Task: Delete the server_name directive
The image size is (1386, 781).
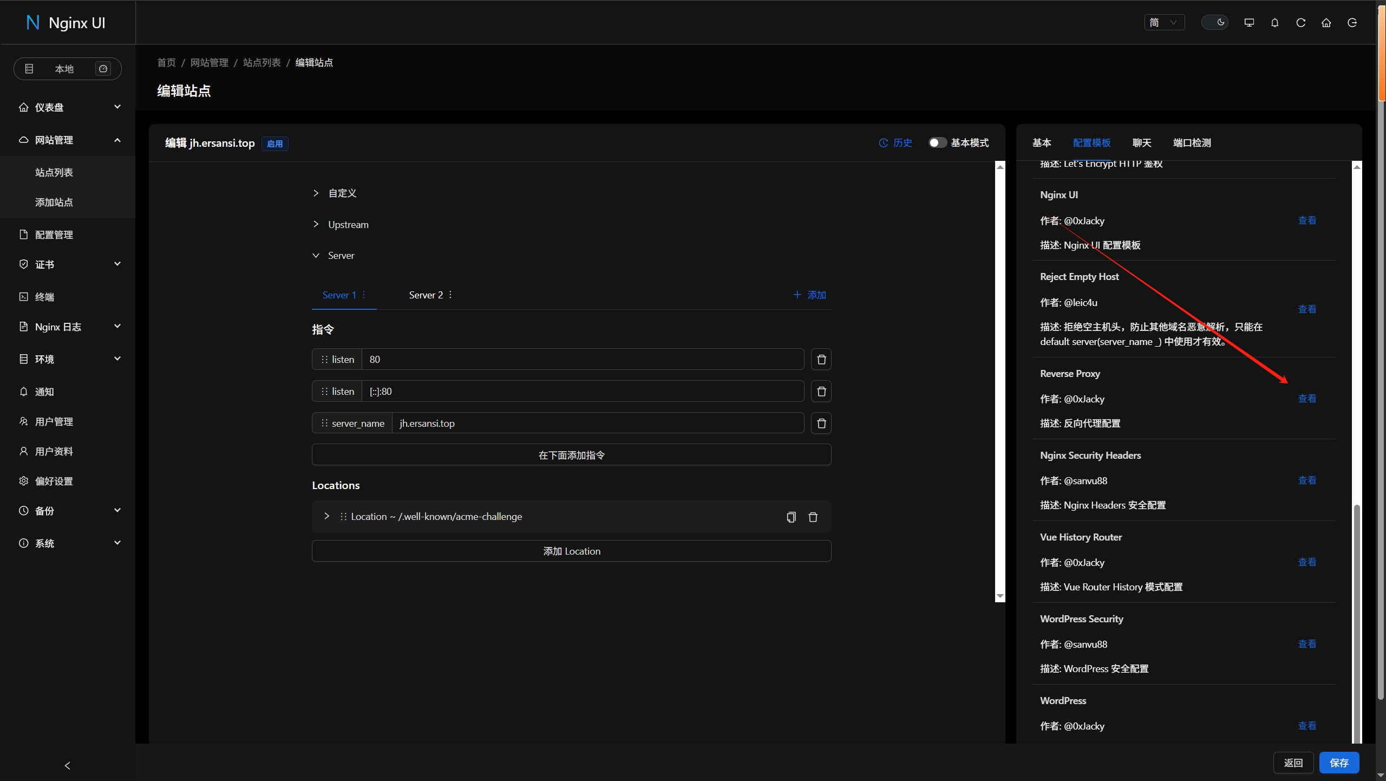Action: pos(821,423)
